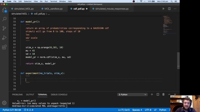
Task: Click unsaved dot on cdf_pdf.py tab
Action: [87, 9]
